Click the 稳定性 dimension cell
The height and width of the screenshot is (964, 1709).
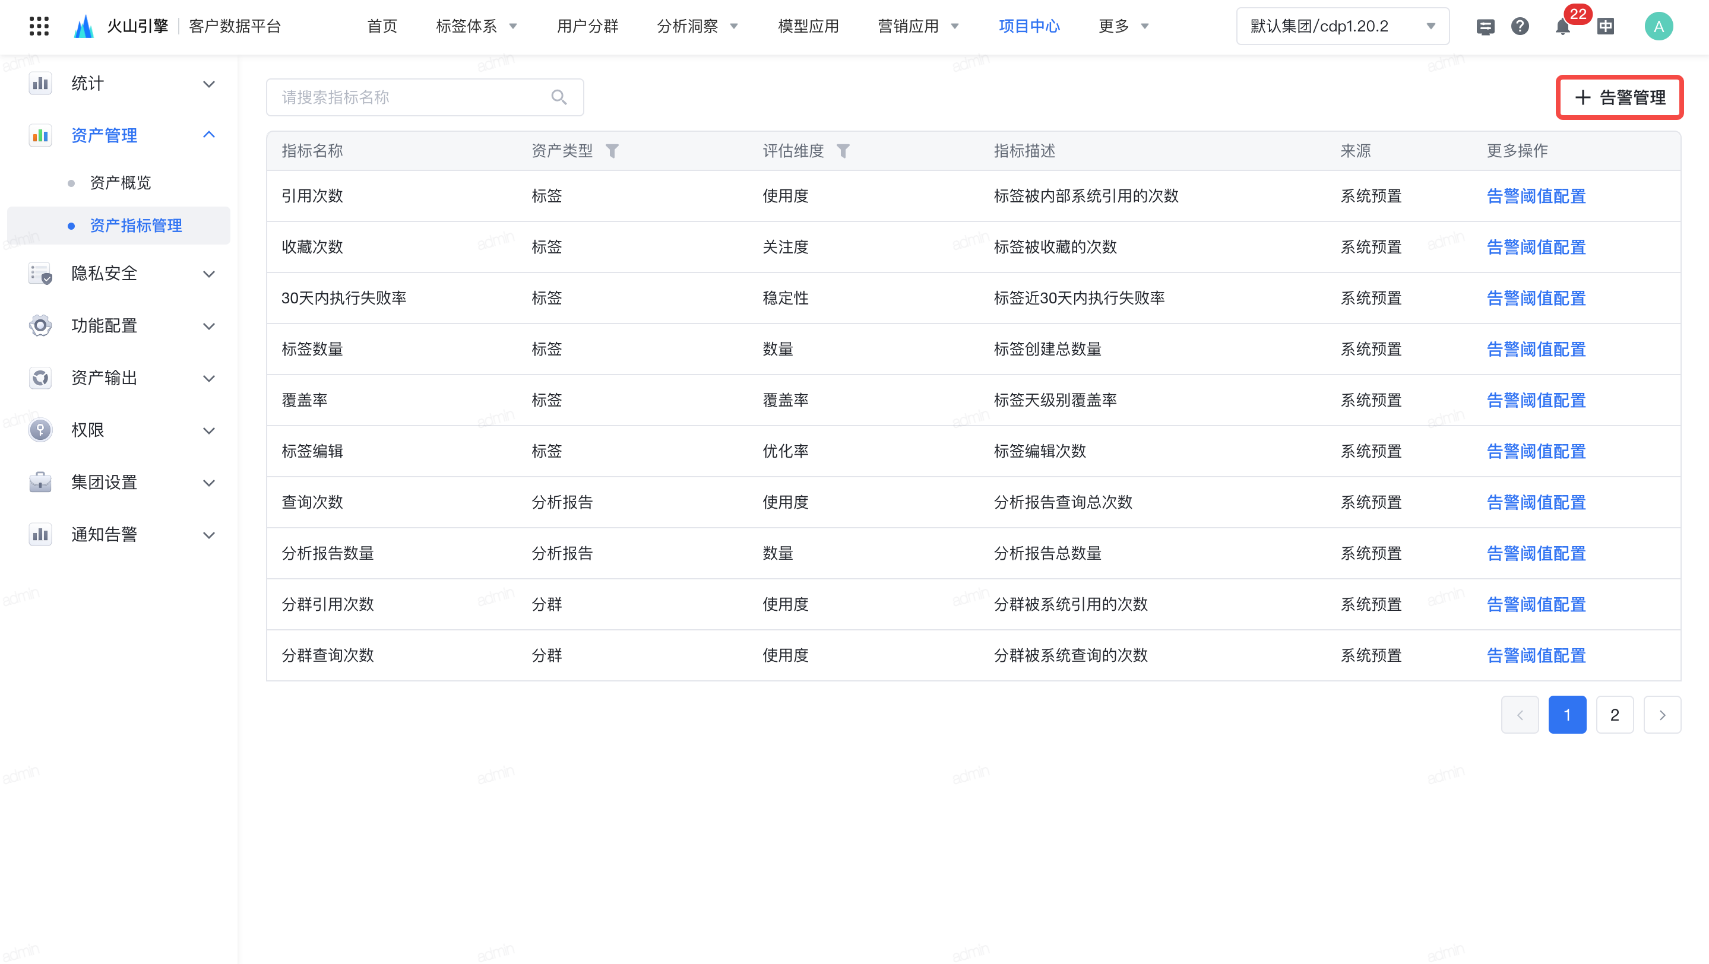(786, 299)
